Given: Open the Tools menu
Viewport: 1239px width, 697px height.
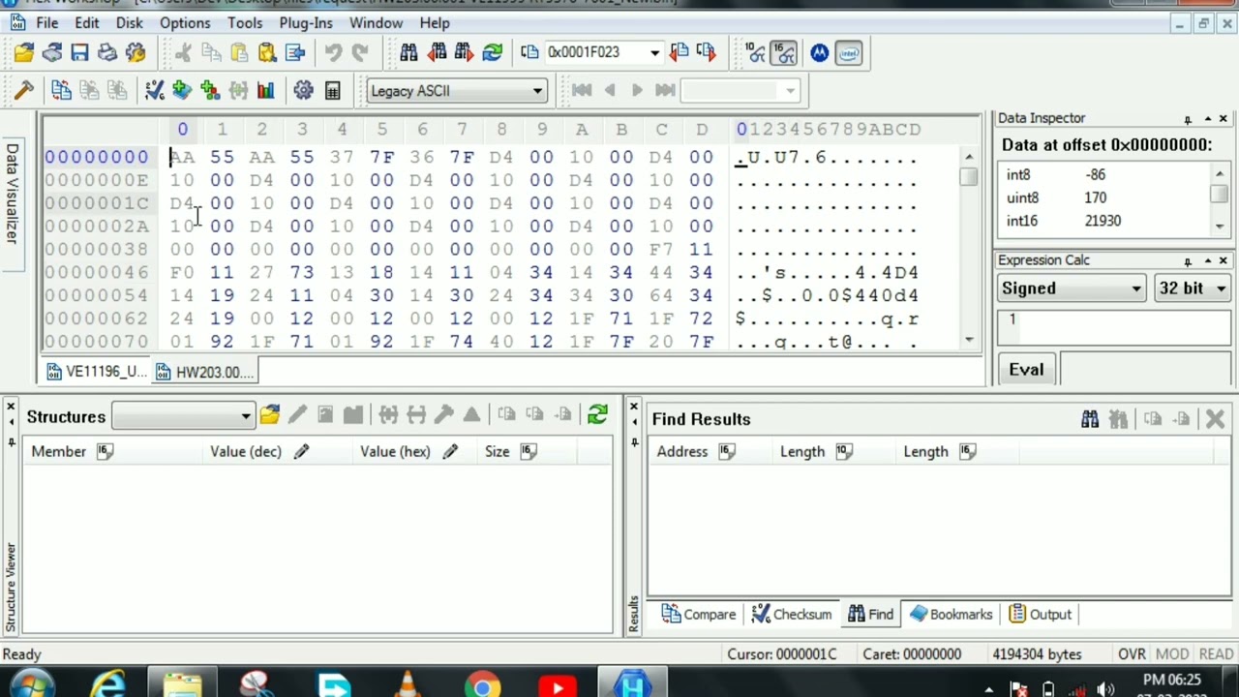Looking at the screenshot, I should 245,22.
